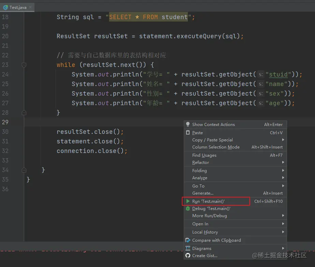Click fold end marker at line 28

(24, 113)
